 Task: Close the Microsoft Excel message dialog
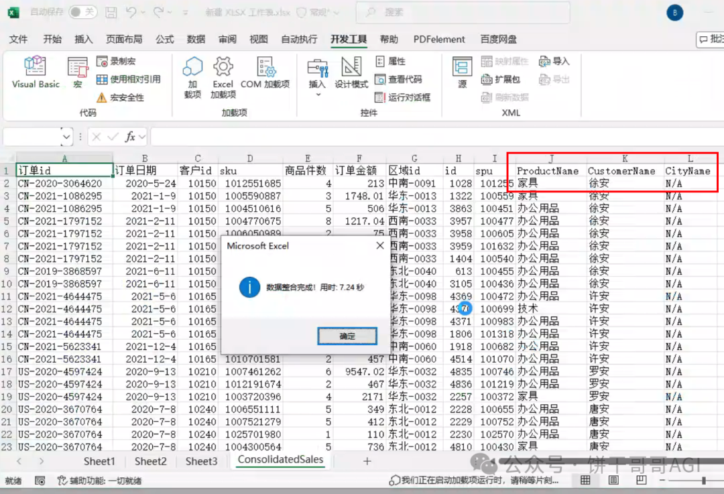click(x=379, y=245)
